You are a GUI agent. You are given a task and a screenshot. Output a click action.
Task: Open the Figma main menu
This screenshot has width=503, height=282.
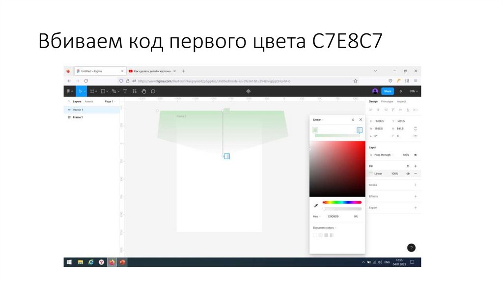pos(69,91)
